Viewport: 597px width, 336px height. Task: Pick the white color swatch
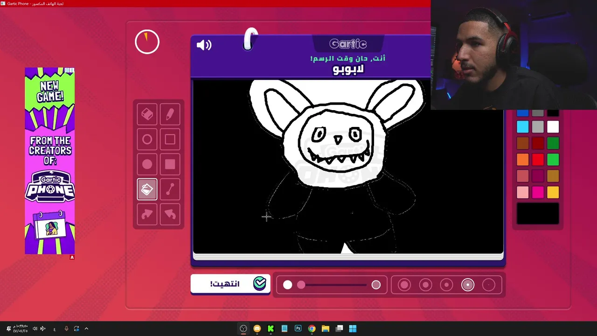tap(553, 127)
